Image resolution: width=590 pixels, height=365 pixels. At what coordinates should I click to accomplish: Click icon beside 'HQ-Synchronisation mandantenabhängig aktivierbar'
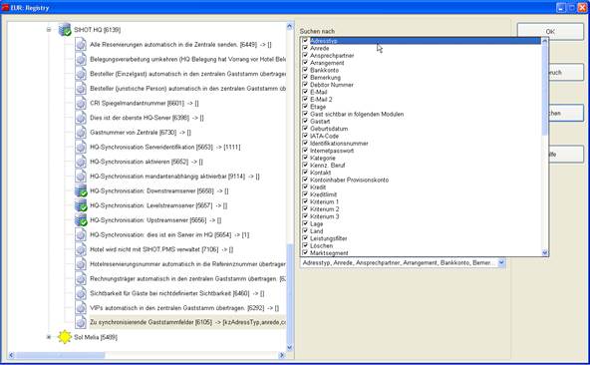click(81, 177)
